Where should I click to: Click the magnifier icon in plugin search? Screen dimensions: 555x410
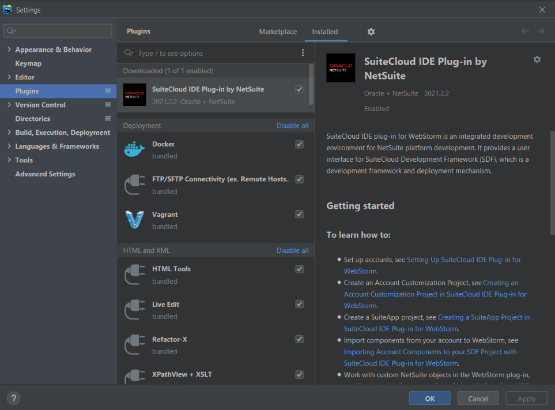[129, 53]
